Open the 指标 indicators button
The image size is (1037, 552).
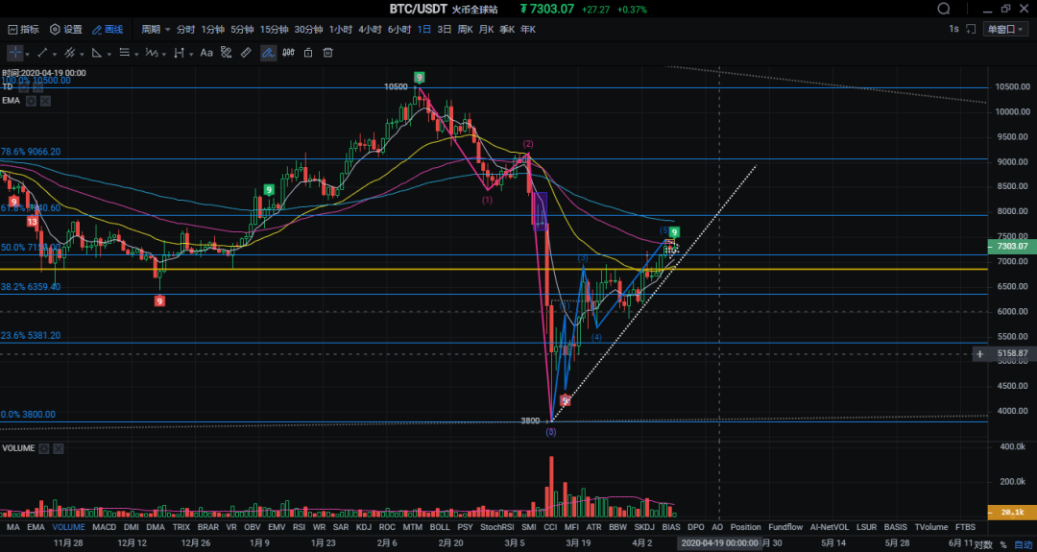pyautogui.click(x=23, y=30)
